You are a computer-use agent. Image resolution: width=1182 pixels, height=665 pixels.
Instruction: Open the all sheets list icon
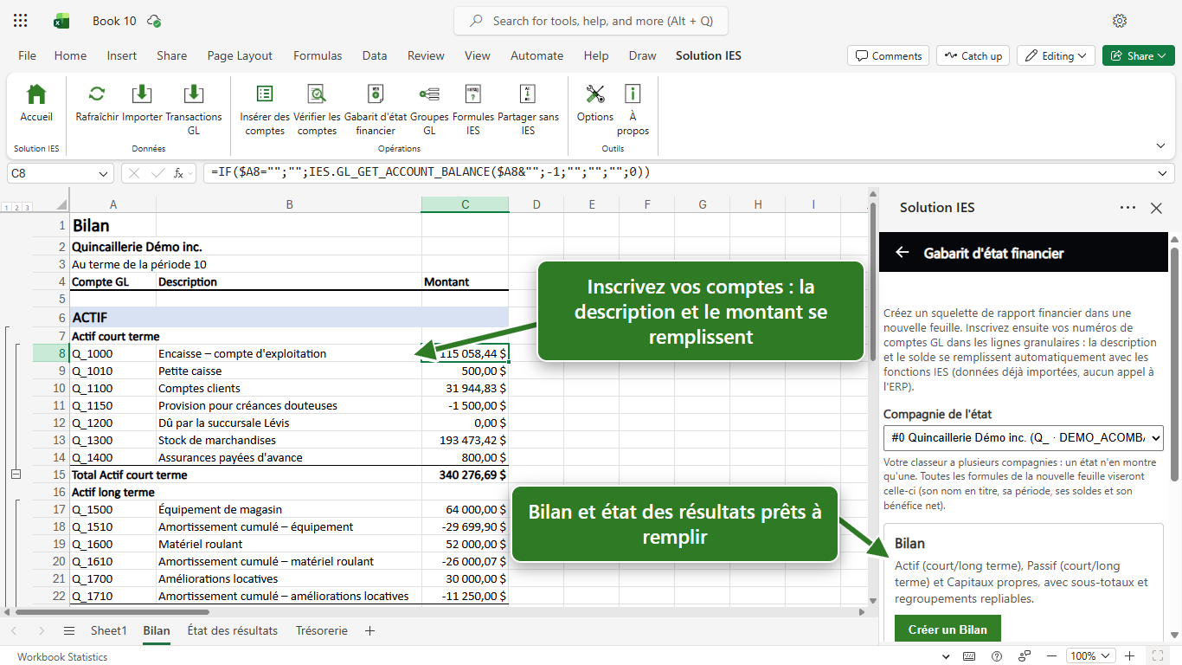point(69,631)
